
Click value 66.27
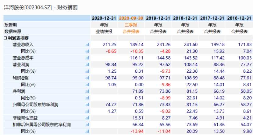(x=219, y=105)
